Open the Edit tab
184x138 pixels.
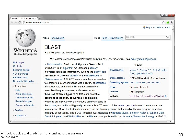click(105, 38)
